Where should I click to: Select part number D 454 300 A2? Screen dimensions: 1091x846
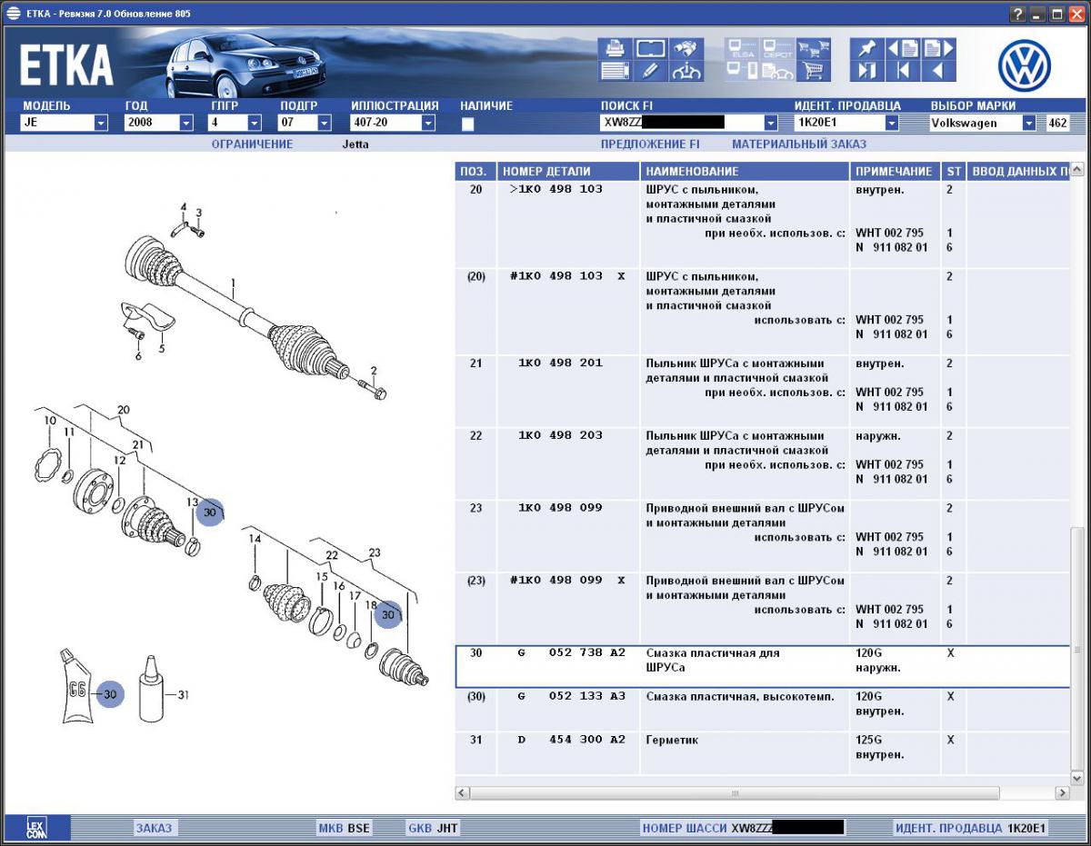[x=571, y=740]
